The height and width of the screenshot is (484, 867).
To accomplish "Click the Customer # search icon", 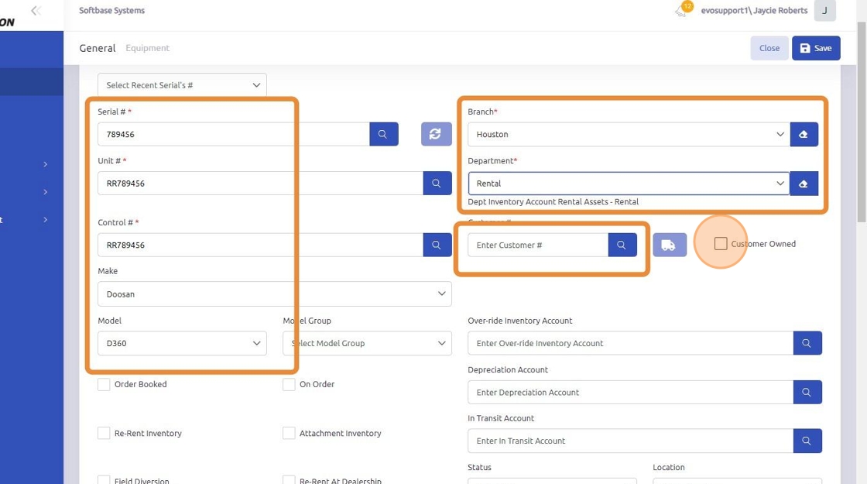I will point(622,245).
